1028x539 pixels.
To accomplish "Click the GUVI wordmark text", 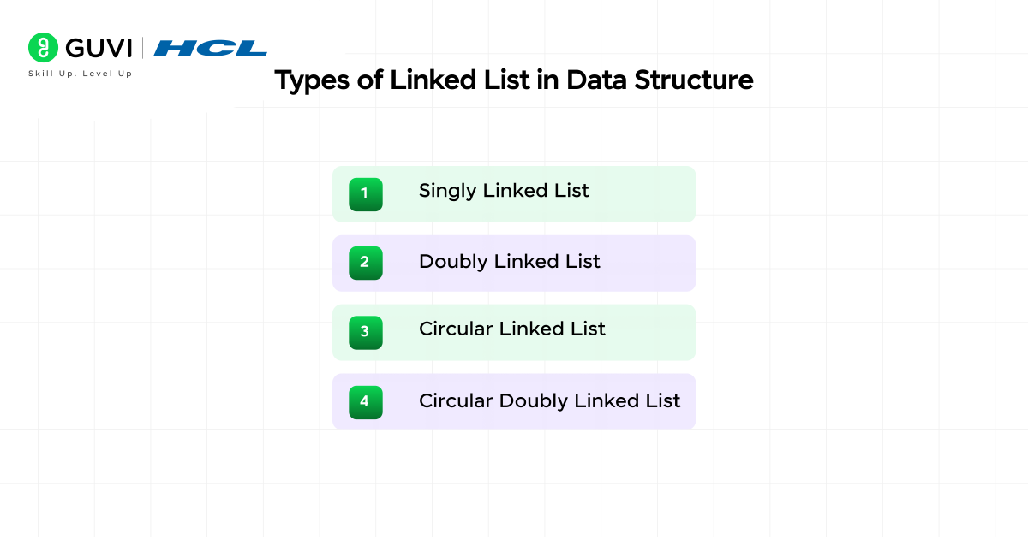I will point(98,48).
